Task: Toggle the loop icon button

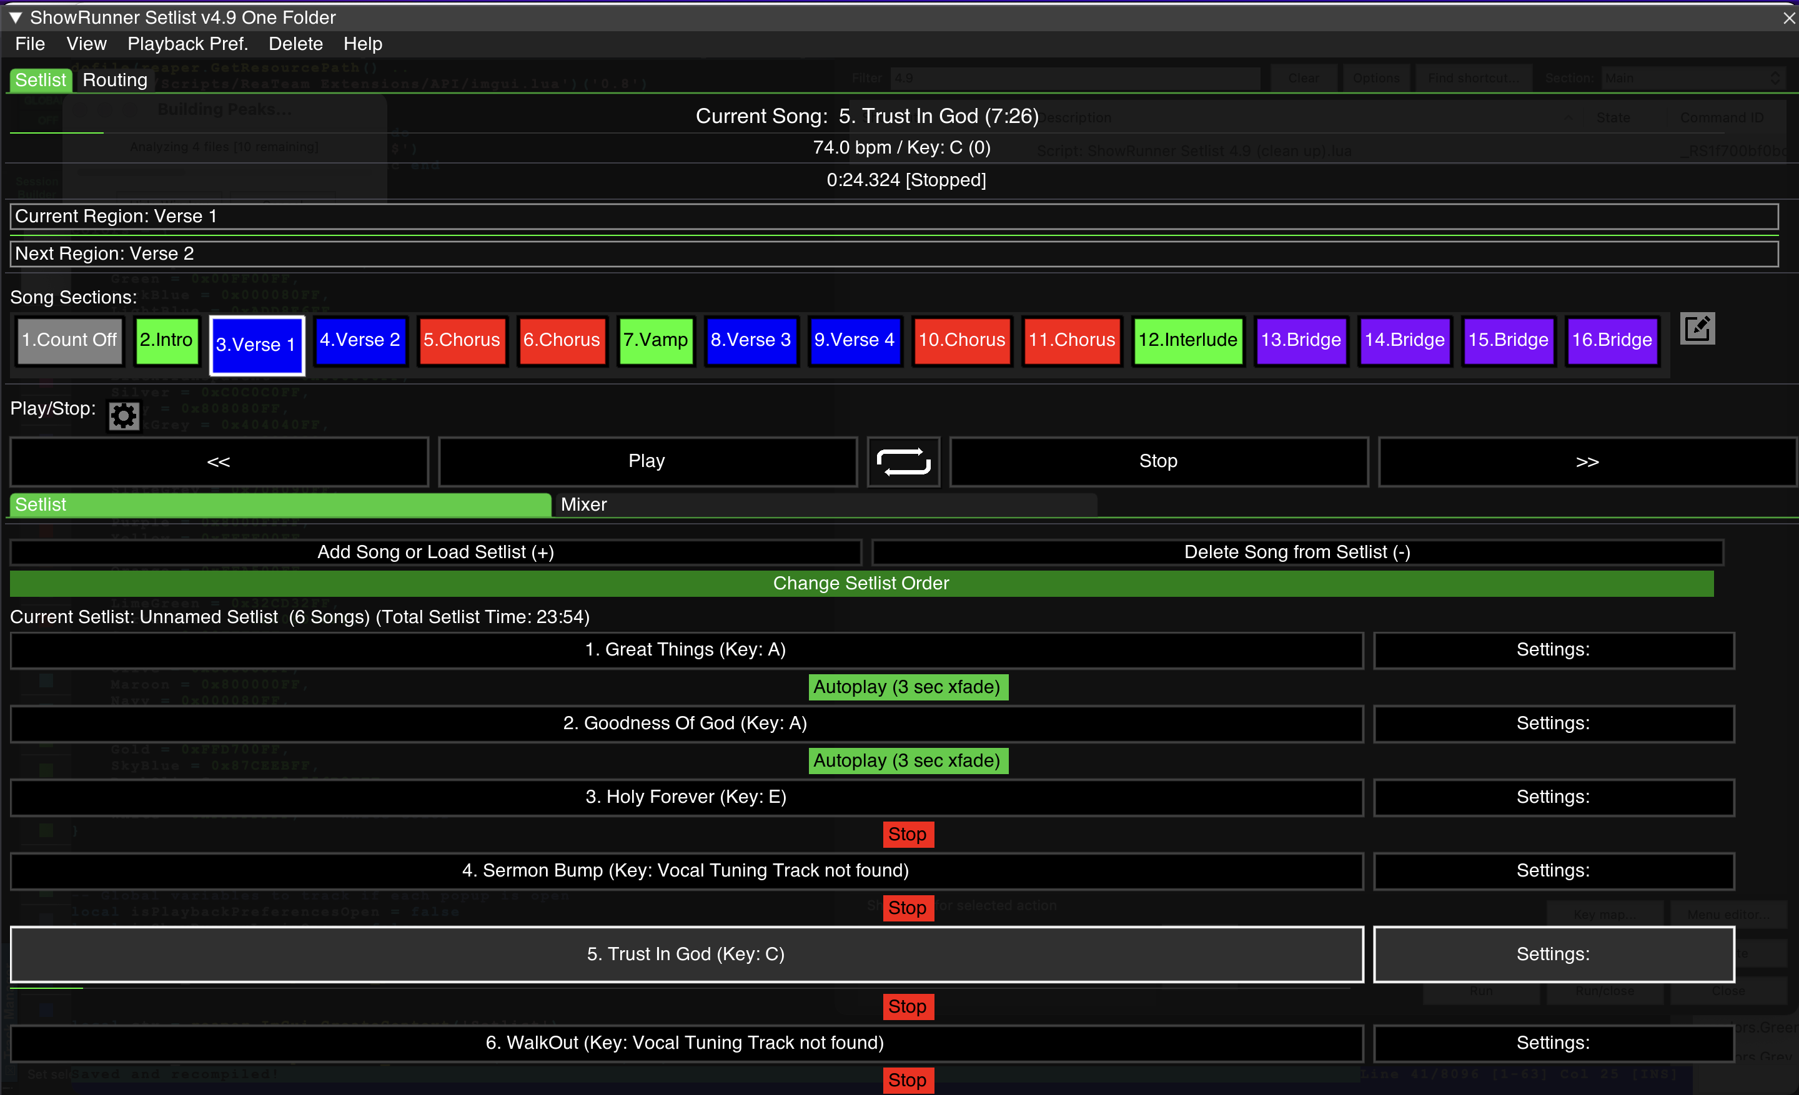Action: [x=903, y=461]
